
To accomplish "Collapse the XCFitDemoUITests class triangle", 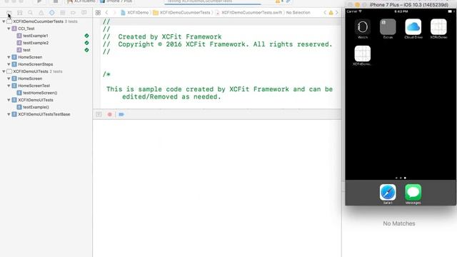I will click(x=9, y=100).
